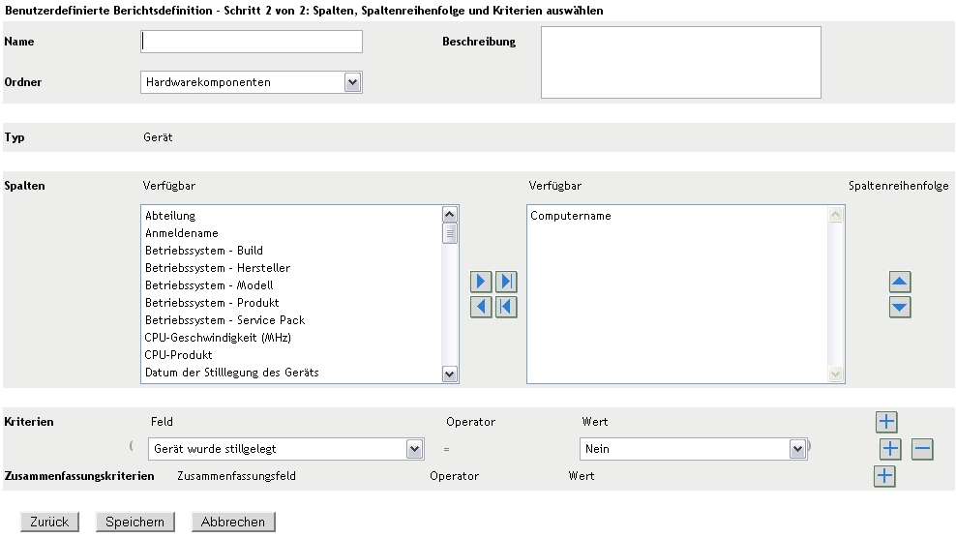The width and height of the screenshot is (956, 538).
Task: Move all columns to the right list
Action: pyautogui.click(x=506, y=282)
